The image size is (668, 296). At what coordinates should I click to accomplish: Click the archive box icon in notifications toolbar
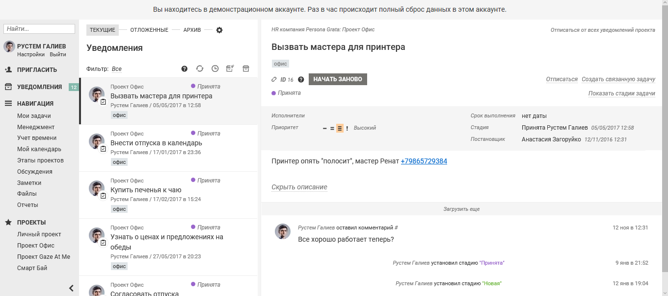[246, 68]
